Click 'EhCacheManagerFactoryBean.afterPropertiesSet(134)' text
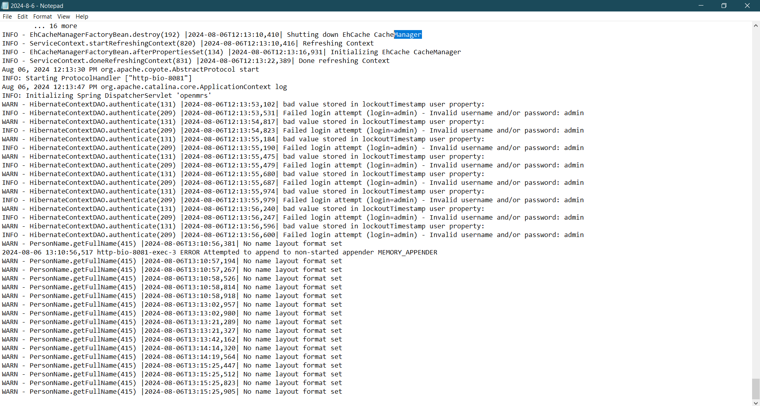 click(126, 52)
